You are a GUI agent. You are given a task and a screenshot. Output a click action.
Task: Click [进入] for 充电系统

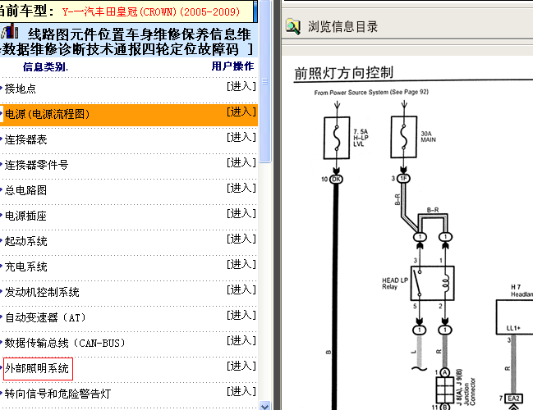tap(241, 265)
